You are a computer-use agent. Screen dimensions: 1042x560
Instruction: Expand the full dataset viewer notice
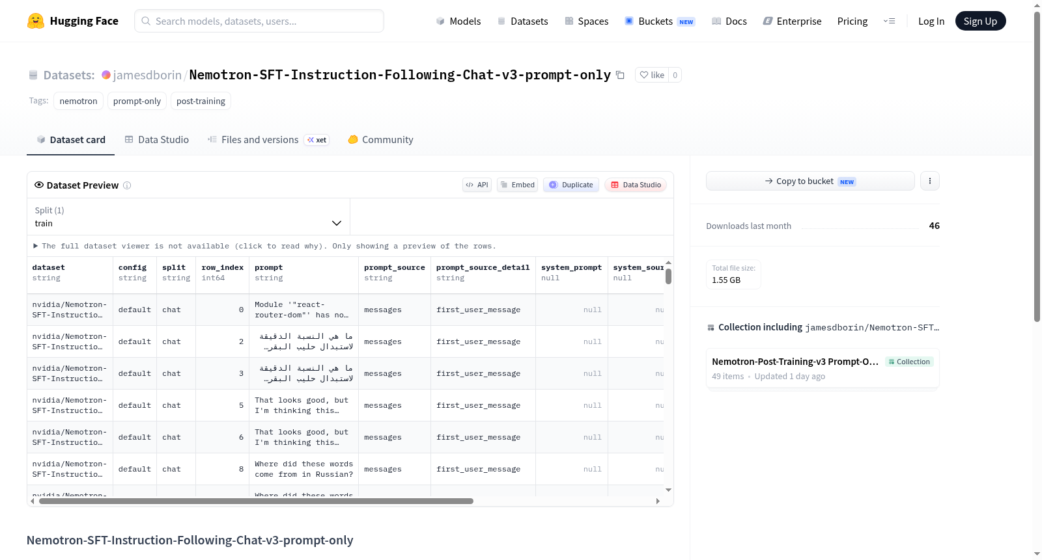pyautogui.click(x=264, y=247)
